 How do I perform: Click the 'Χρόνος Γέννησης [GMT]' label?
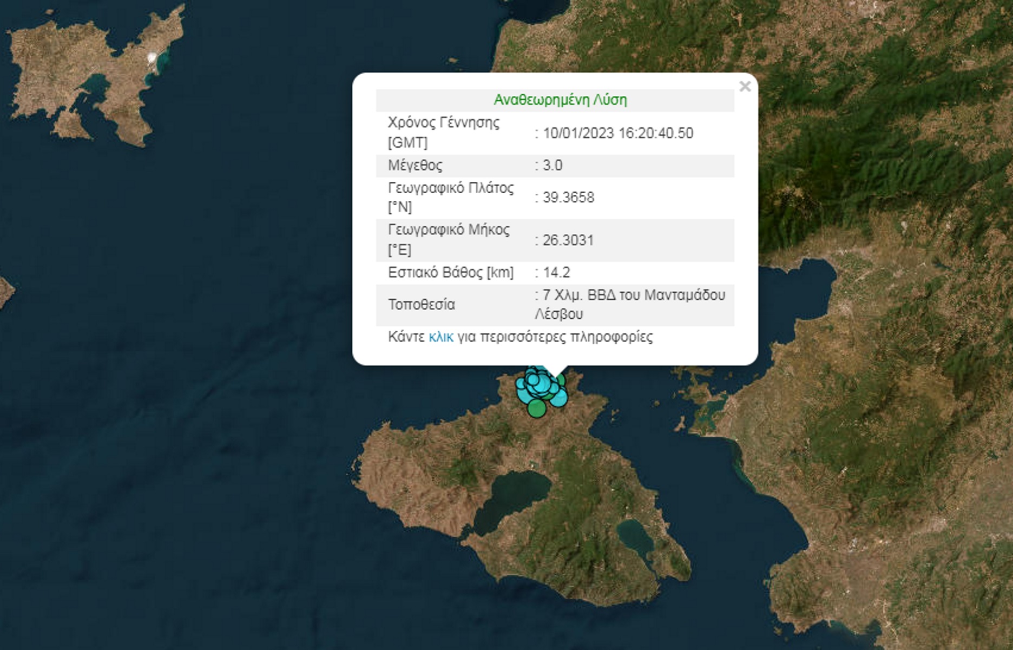point(443,133)
